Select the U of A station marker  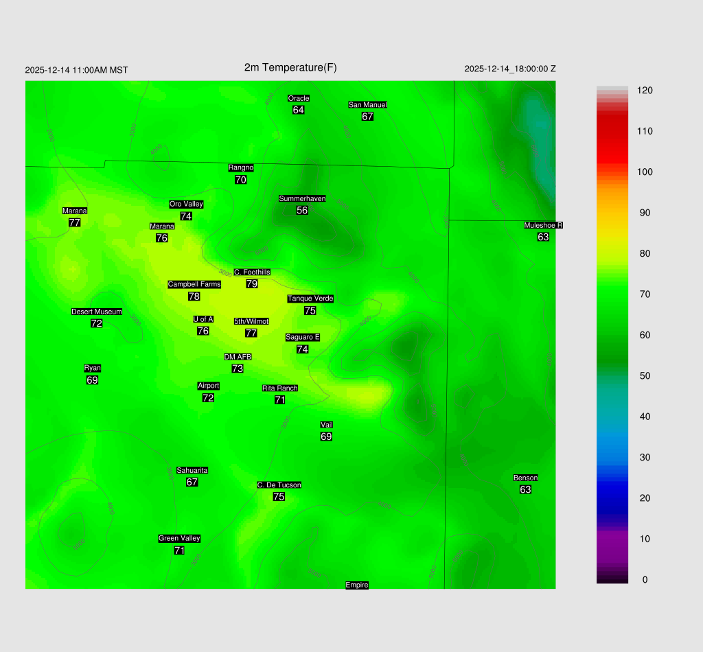click(203, 319)
